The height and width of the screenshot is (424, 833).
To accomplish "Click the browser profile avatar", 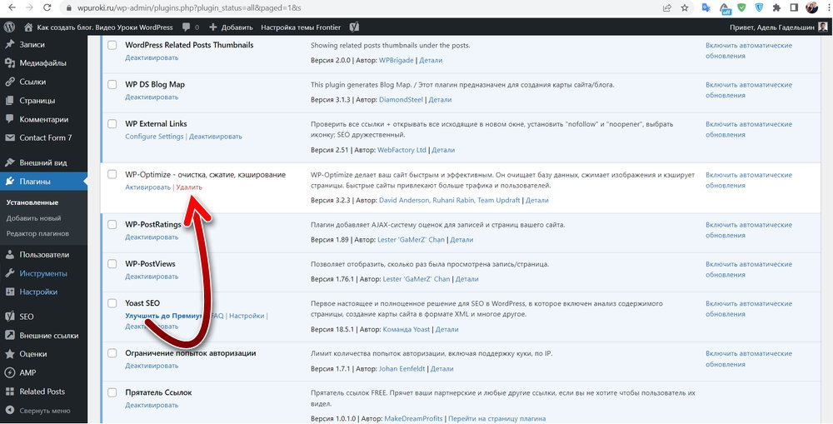I will pos(811,8).
